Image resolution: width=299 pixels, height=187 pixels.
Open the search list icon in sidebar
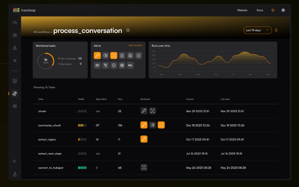(15, 61)
